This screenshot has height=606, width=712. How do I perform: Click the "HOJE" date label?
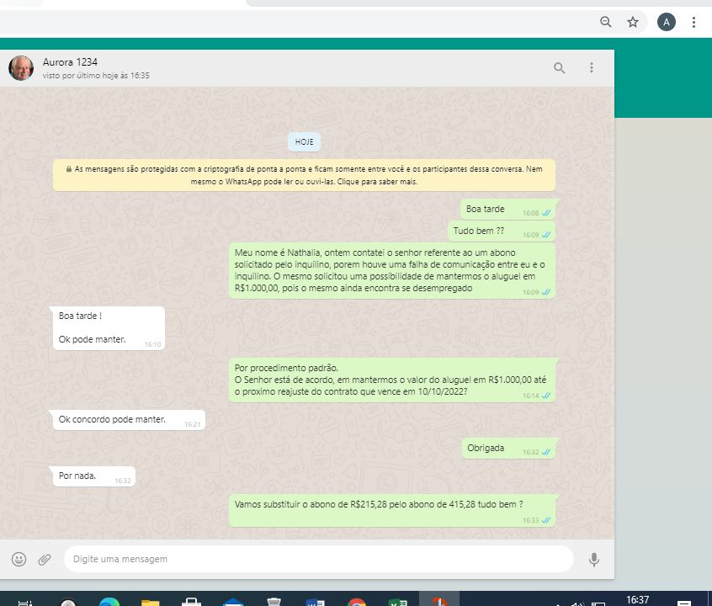[304, 142]
